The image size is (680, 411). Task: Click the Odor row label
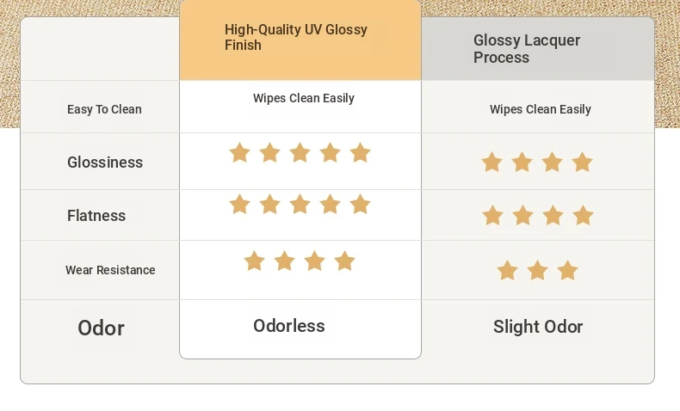click(101, 328)
